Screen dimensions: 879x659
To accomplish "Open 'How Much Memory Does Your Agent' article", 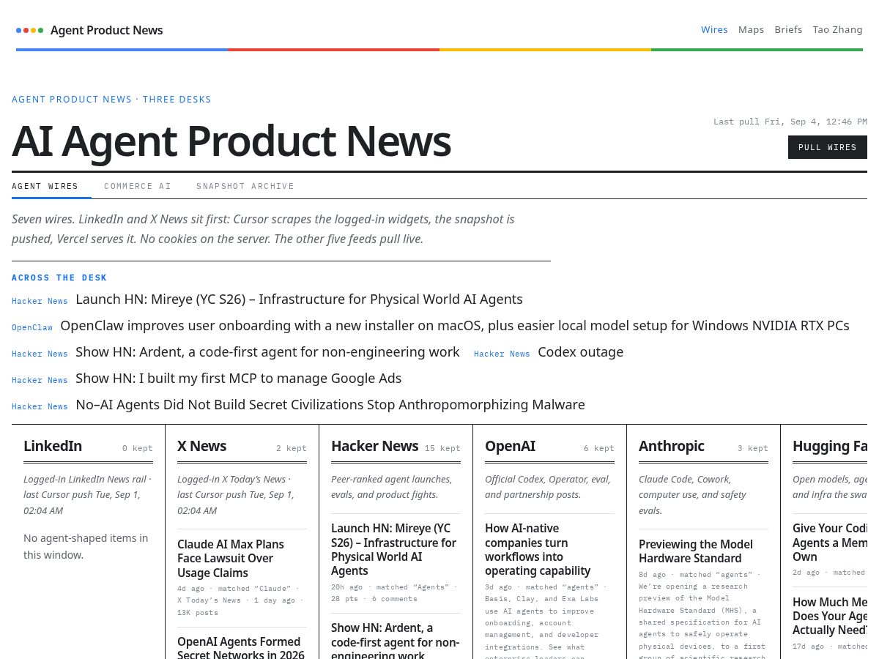I will pyautogui.click(x=830, y=617).
